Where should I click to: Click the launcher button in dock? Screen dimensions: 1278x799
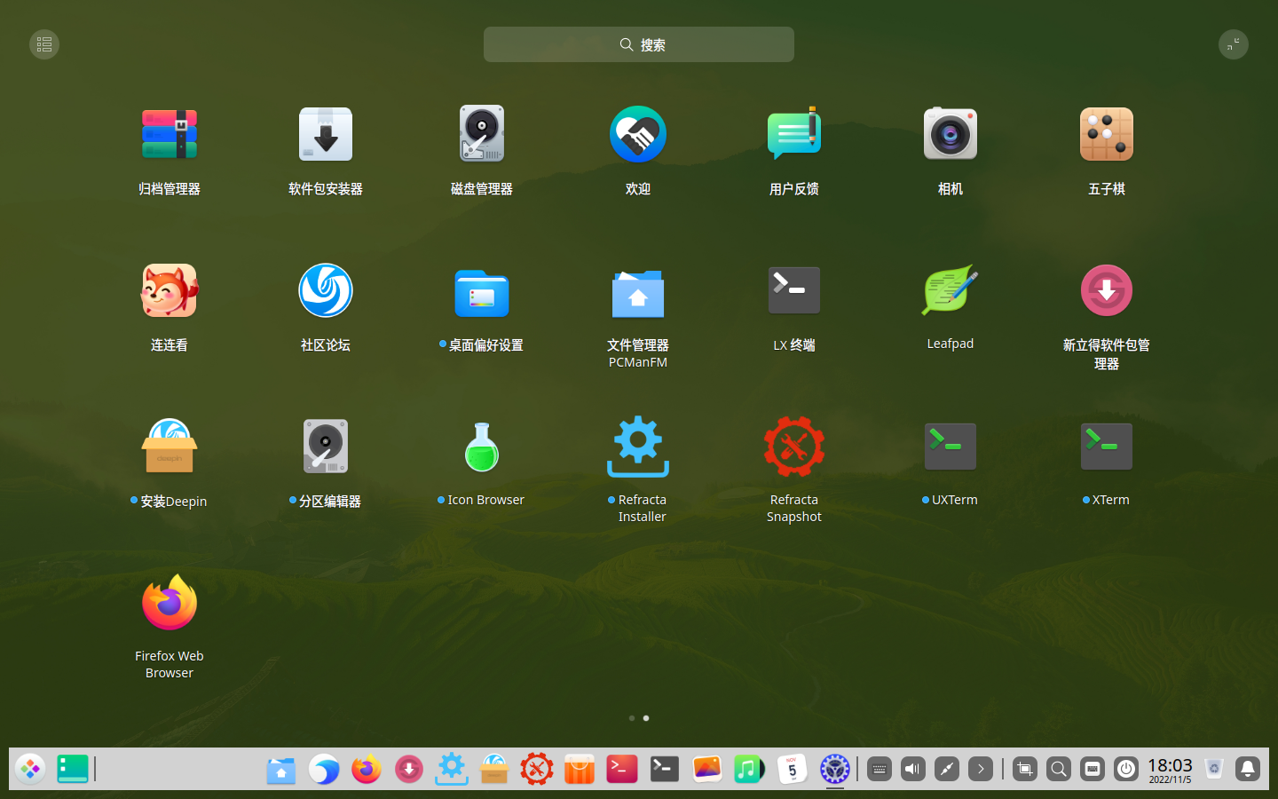point(30,769)
